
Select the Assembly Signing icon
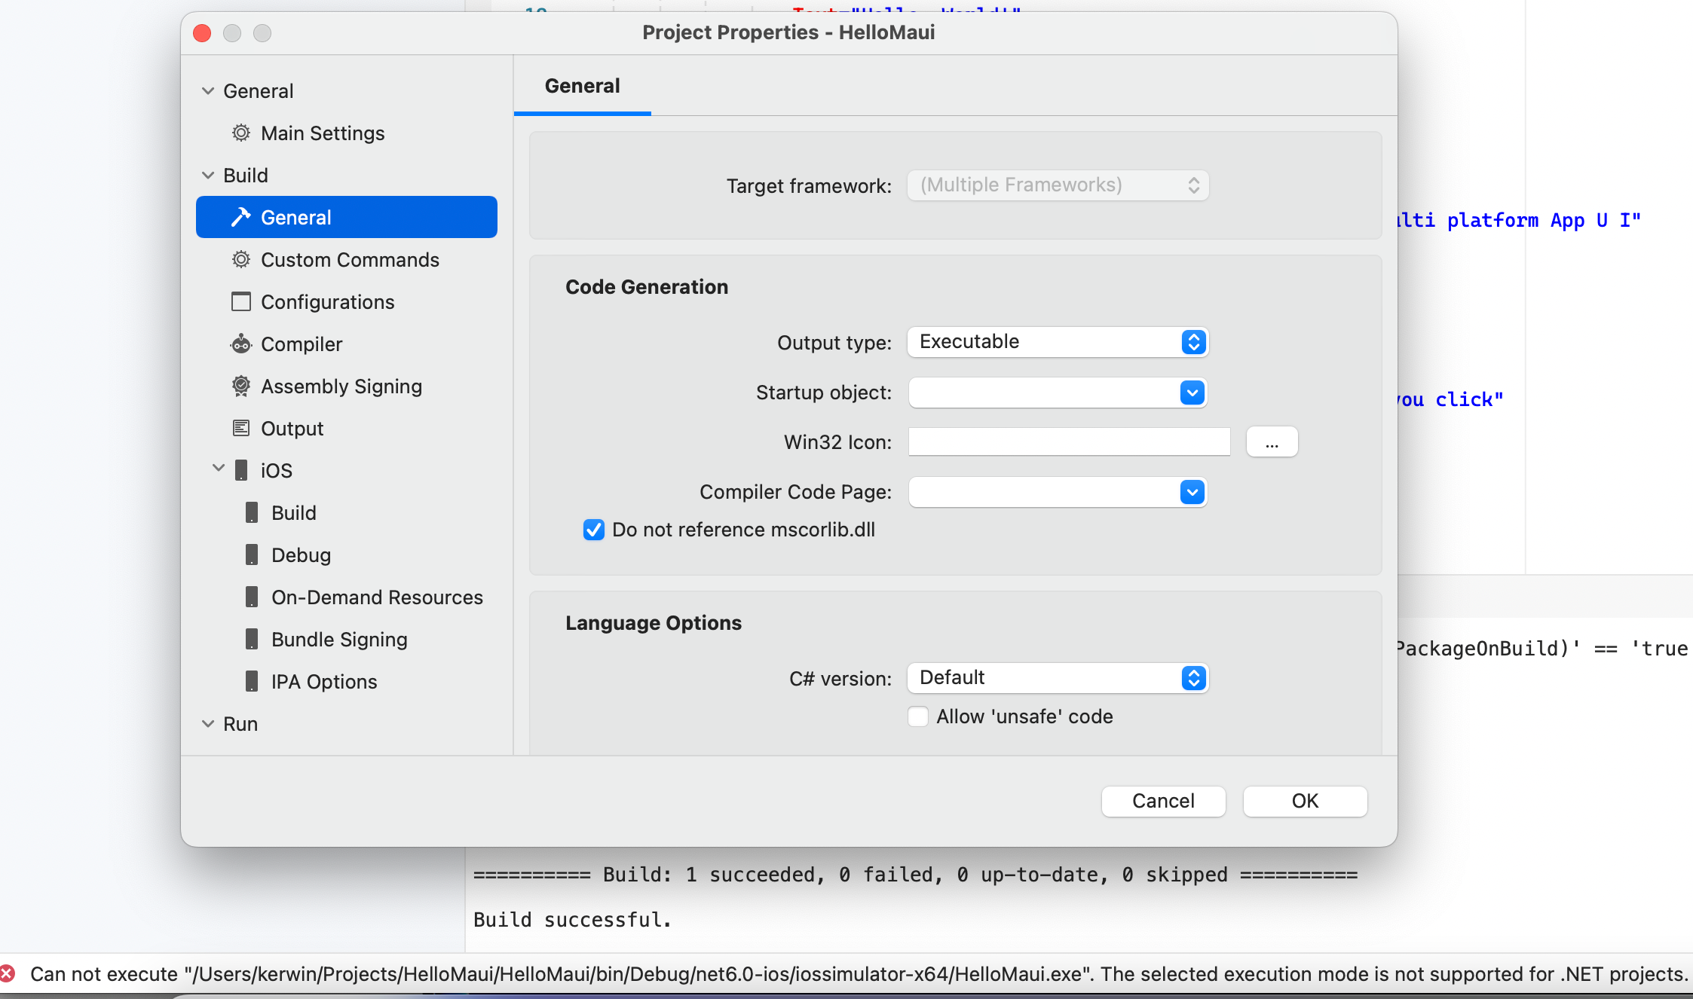tap(241, 386)
